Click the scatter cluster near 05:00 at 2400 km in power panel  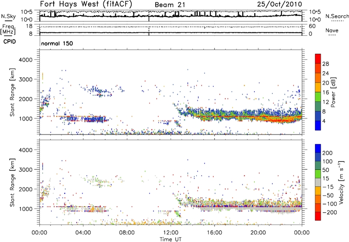(x=97, y=90)
